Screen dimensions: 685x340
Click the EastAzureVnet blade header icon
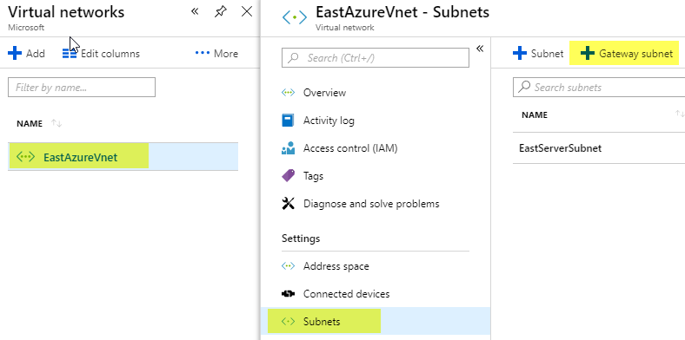[295, 17]
